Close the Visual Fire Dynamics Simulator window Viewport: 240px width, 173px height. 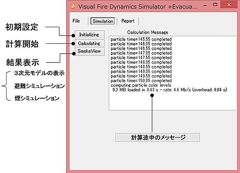(x=229, y=5)
